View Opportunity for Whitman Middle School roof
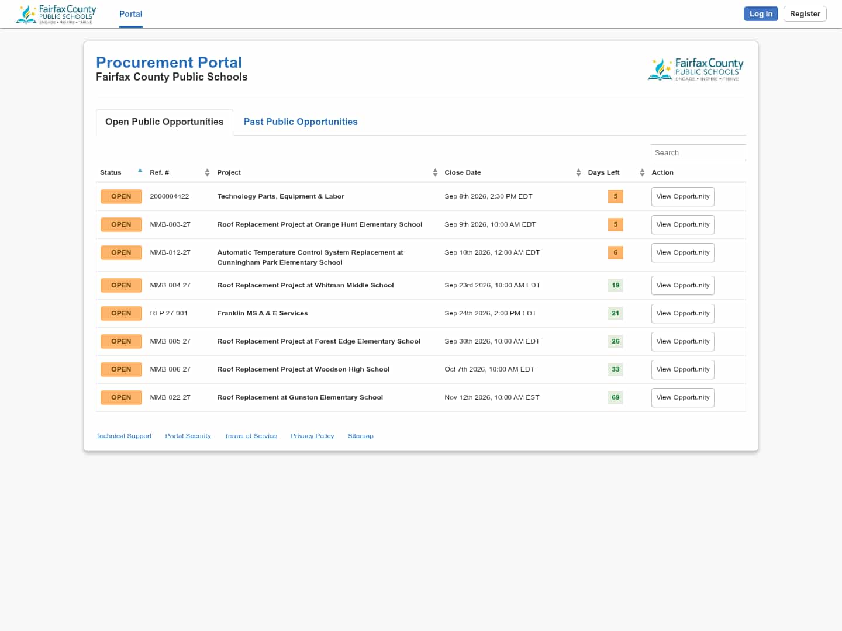The width and height of the screenshot is (842, 631). pyautogui.click(x=683, y=286)
